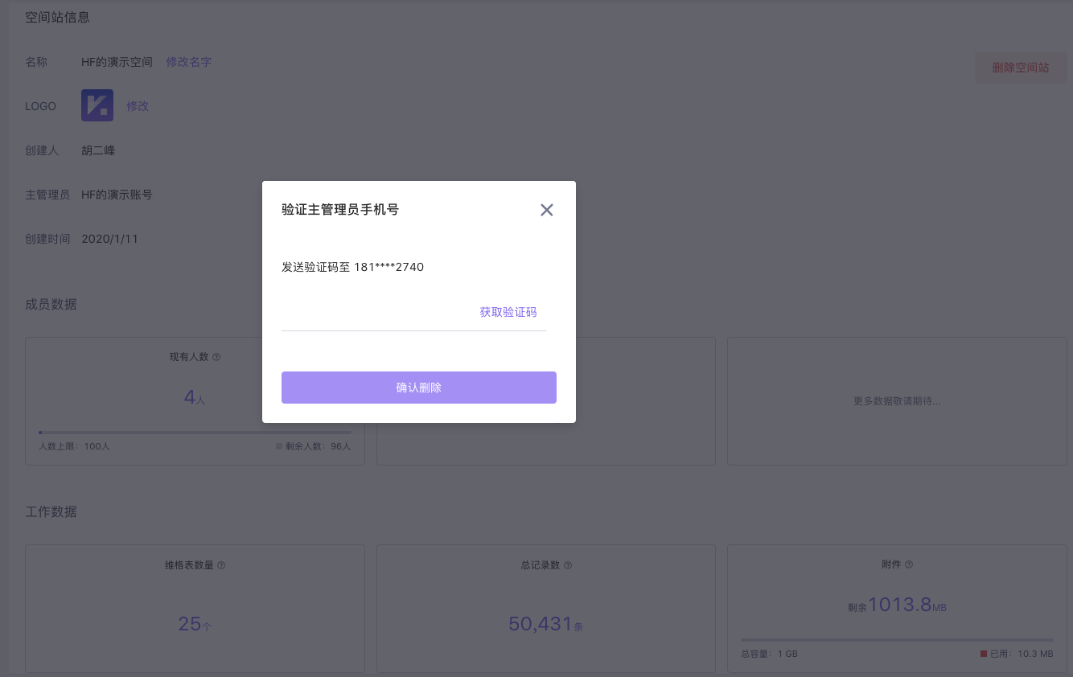Viewport: 1073px width, 677px height.
Task: Open 修改名字 to rename the space
Action: tap(188, 61)
